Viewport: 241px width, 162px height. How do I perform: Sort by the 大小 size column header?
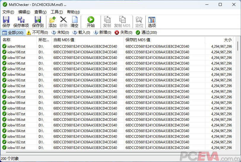[220, 40]
